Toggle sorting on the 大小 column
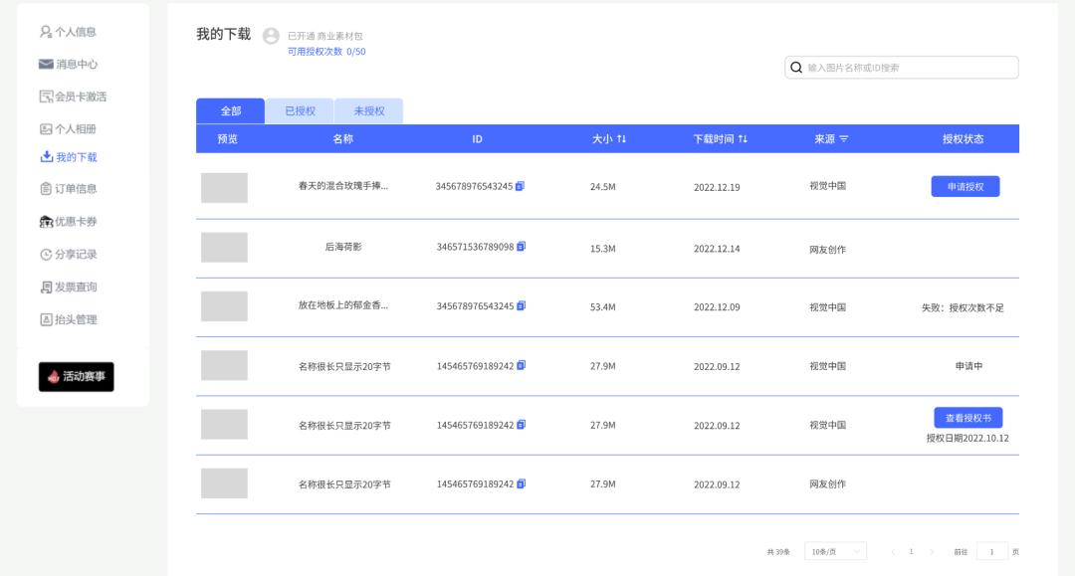Screen dimensions: 1075x576 tap(621, 138)
